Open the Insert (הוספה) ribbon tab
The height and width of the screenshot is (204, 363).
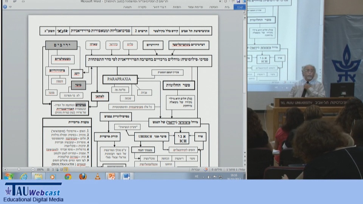(x=213, y=7)
